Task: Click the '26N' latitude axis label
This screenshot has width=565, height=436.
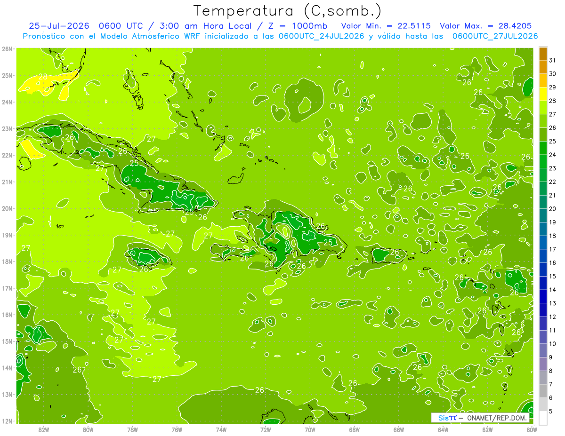Action: click(8, 49)
